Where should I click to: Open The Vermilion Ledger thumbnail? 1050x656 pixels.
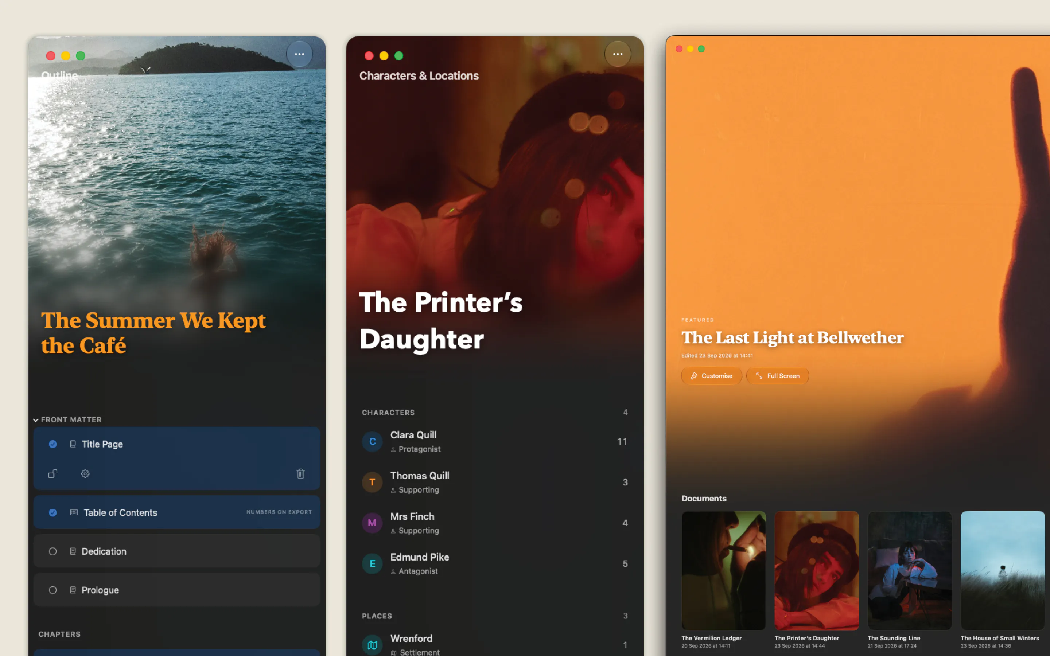pyautogui.click(x=723, y=570)
